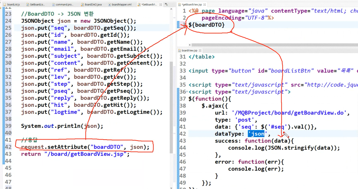Screen dimensions: 358x189
Task: Click the json.put("lev") line
Action: (x=79, y=77)
